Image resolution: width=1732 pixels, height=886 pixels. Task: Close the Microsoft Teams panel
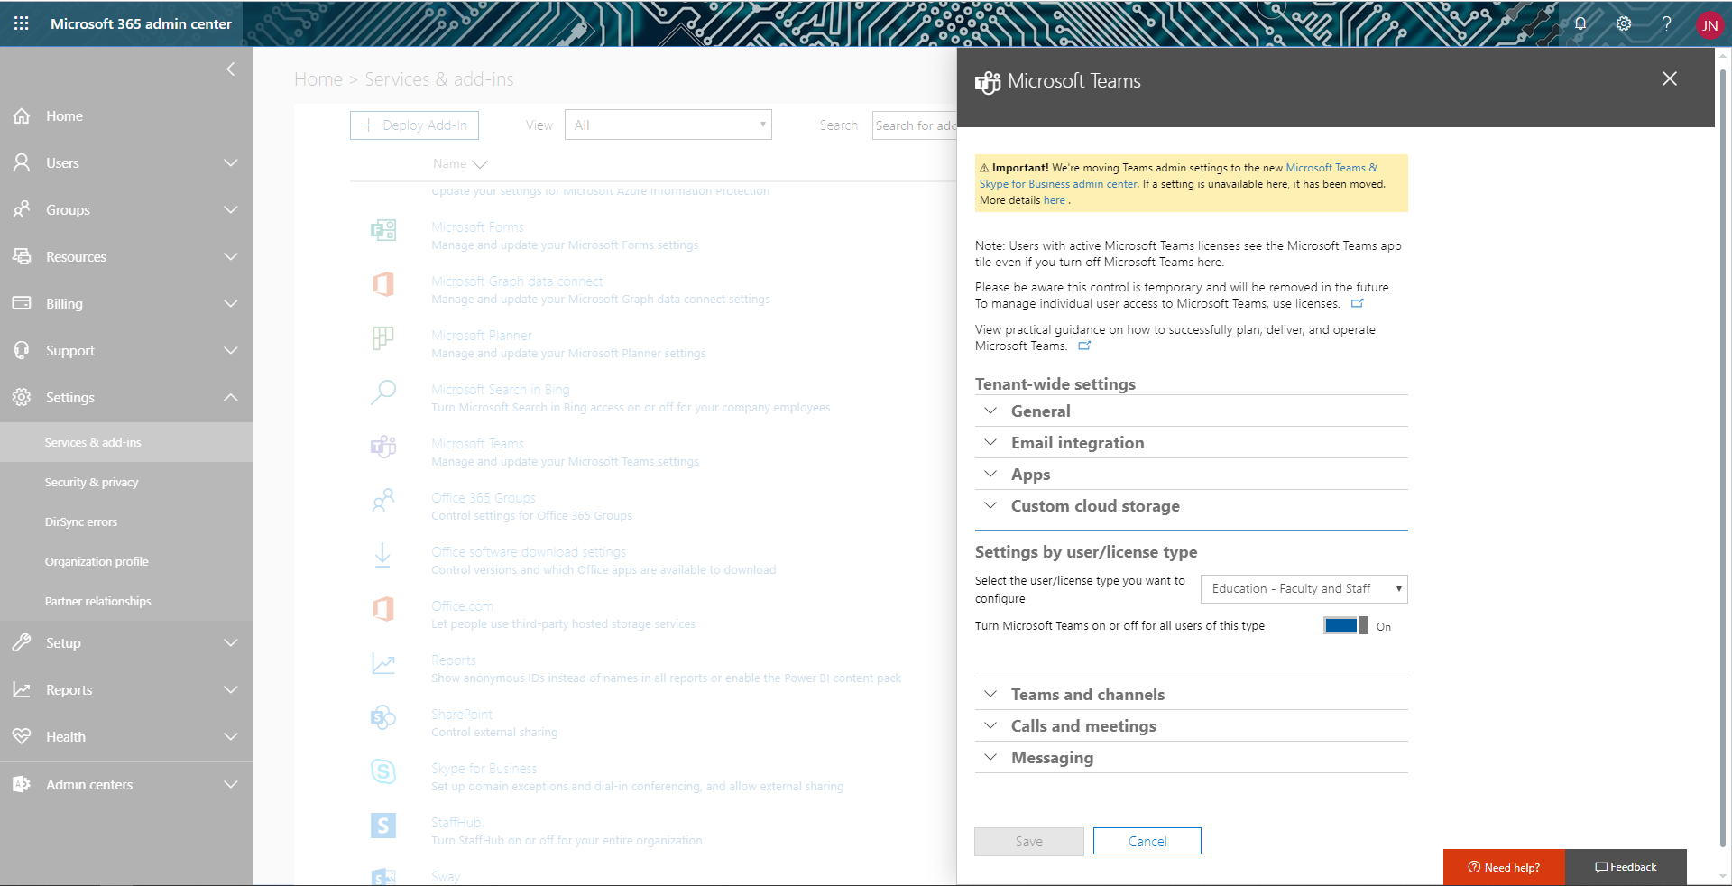tap(1670, 78)
